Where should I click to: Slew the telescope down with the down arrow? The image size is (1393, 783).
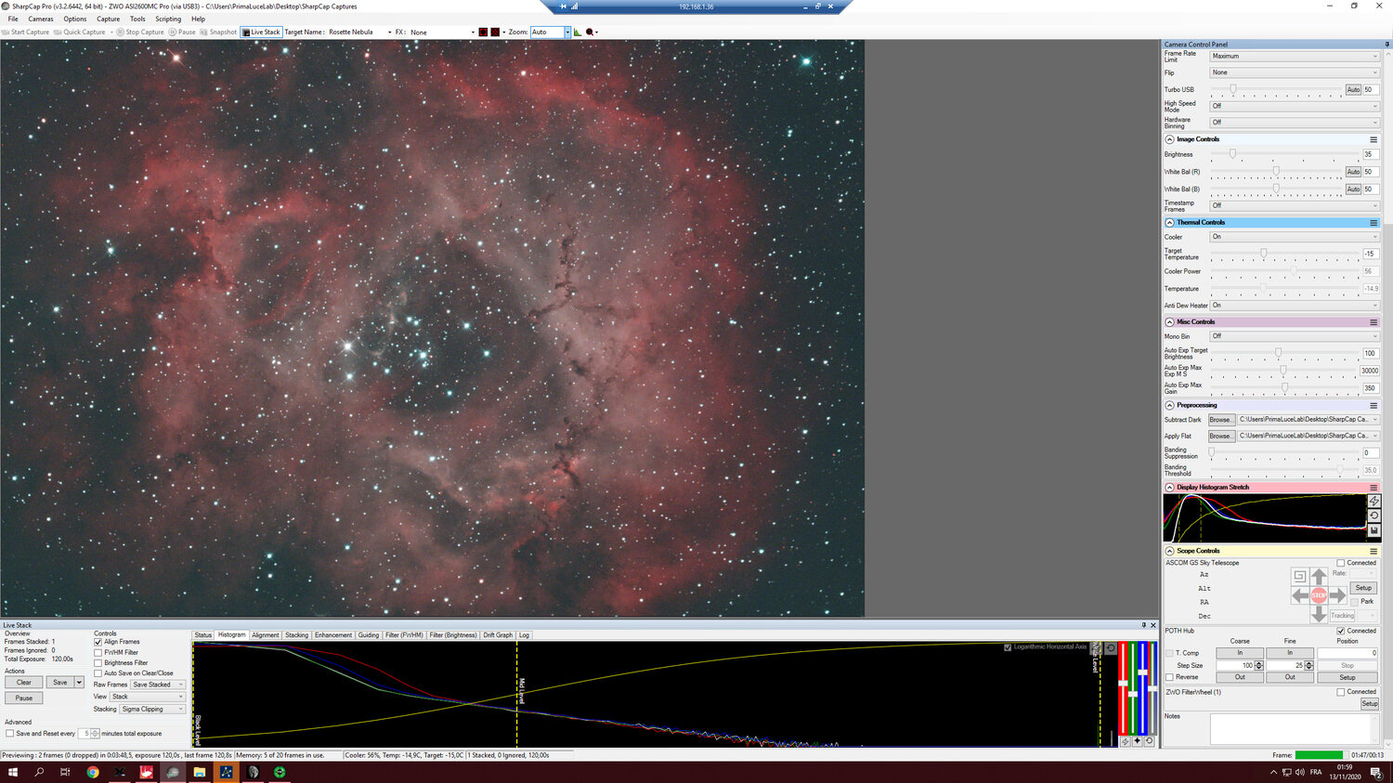pyautogui.click(x=1319, y=614)
